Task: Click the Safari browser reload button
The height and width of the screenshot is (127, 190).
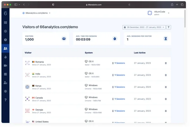Action: [129, 5]
